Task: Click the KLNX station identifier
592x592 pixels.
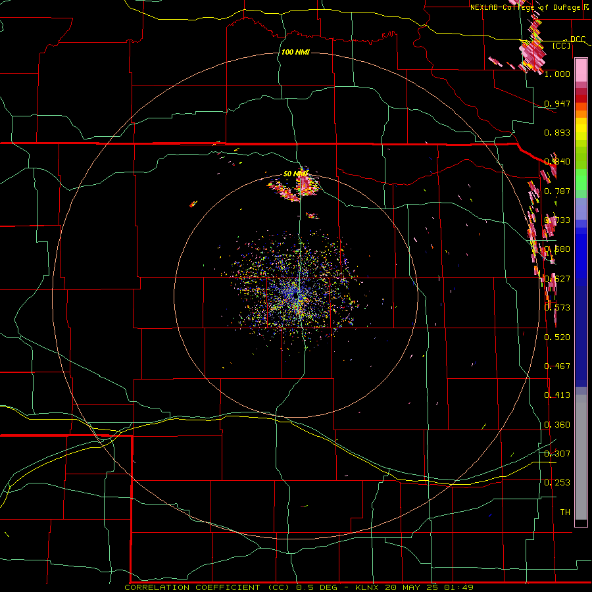Action: click(x=370, y=587)
